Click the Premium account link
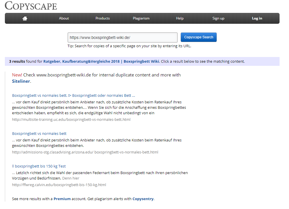The height and width of the screenshot is (209, 289). point(62,199)
